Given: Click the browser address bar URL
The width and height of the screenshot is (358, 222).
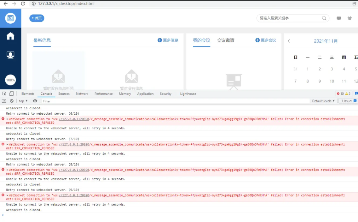Looking at the screenshot, I should pos(66,4).
